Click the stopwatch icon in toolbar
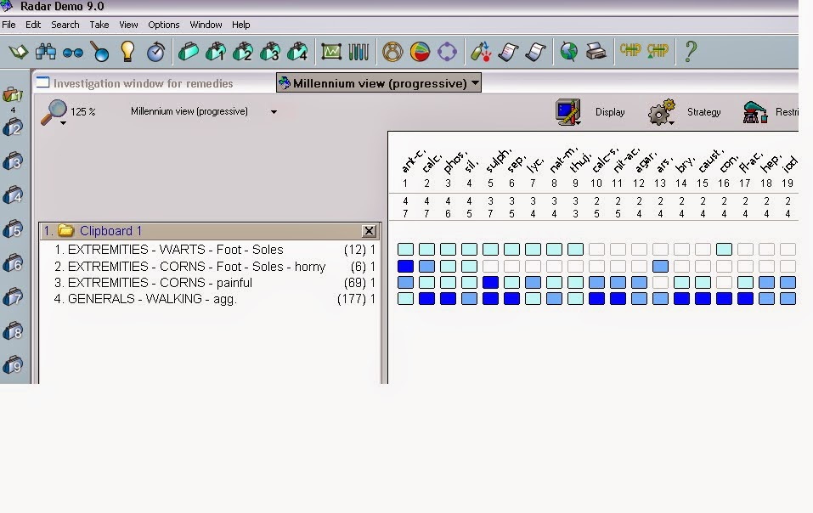The height and width of the screenshot is (513, 813). (155, 52)
